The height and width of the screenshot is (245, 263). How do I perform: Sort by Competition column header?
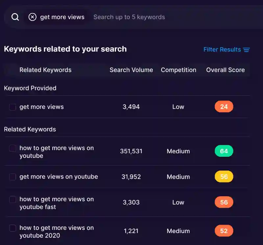[x=178, y=70]
